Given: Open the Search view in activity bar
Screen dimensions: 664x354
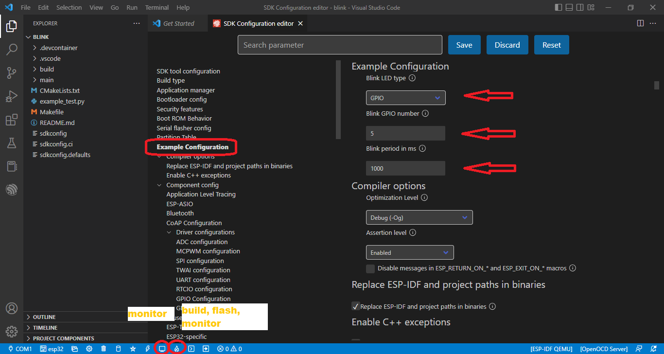Looking at the screenshot, I should tap(12, 50).
